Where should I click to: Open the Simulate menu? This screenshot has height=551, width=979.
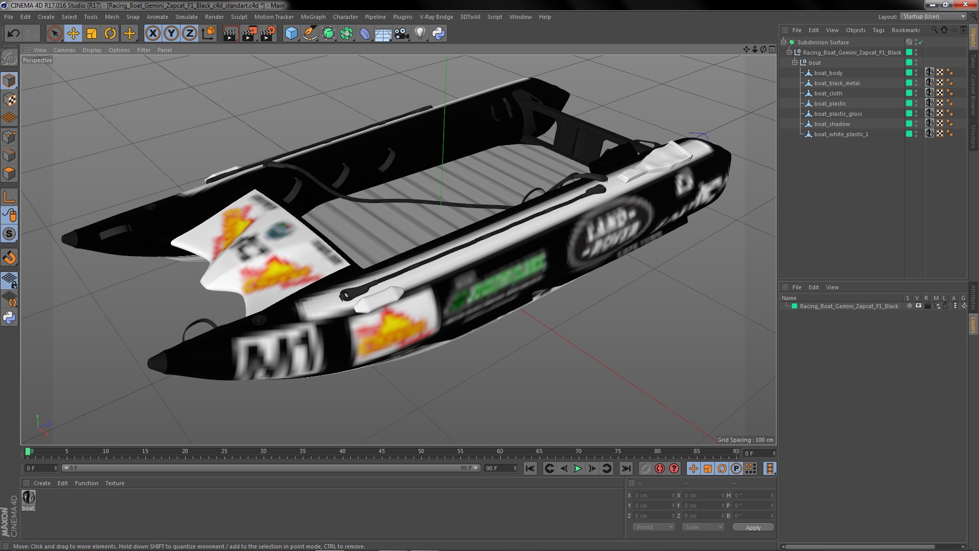(186, 17)
